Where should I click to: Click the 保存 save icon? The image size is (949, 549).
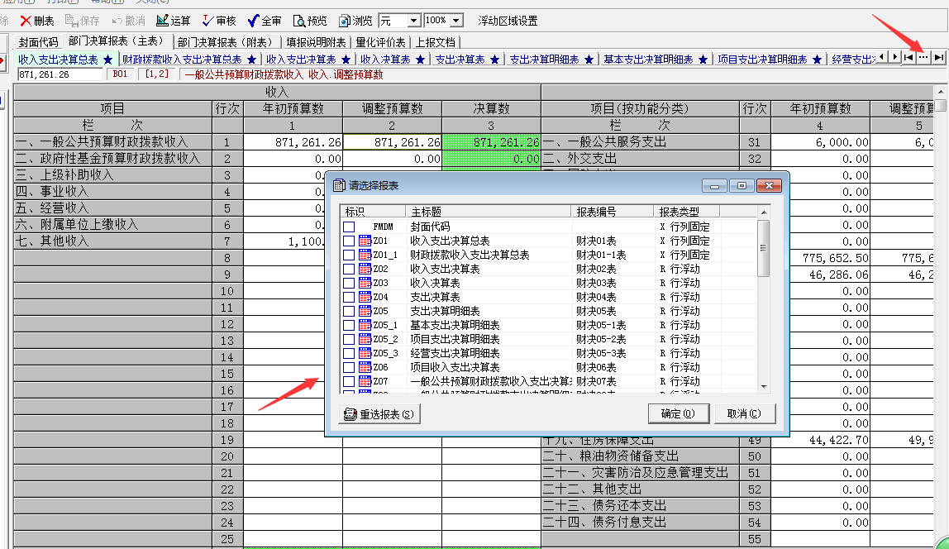(83, 21)
